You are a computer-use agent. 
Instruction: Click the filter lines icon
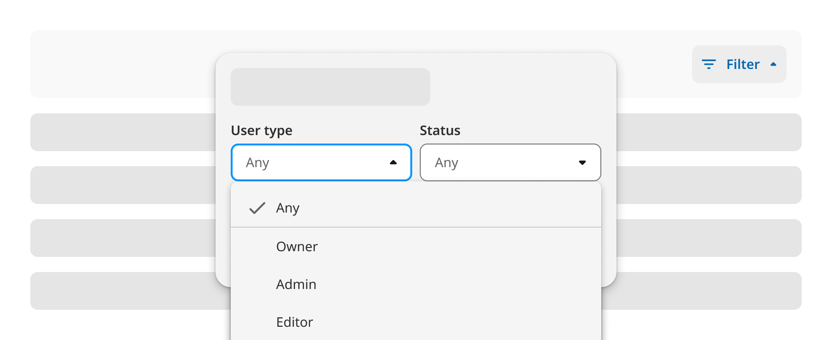click(709, 64)
